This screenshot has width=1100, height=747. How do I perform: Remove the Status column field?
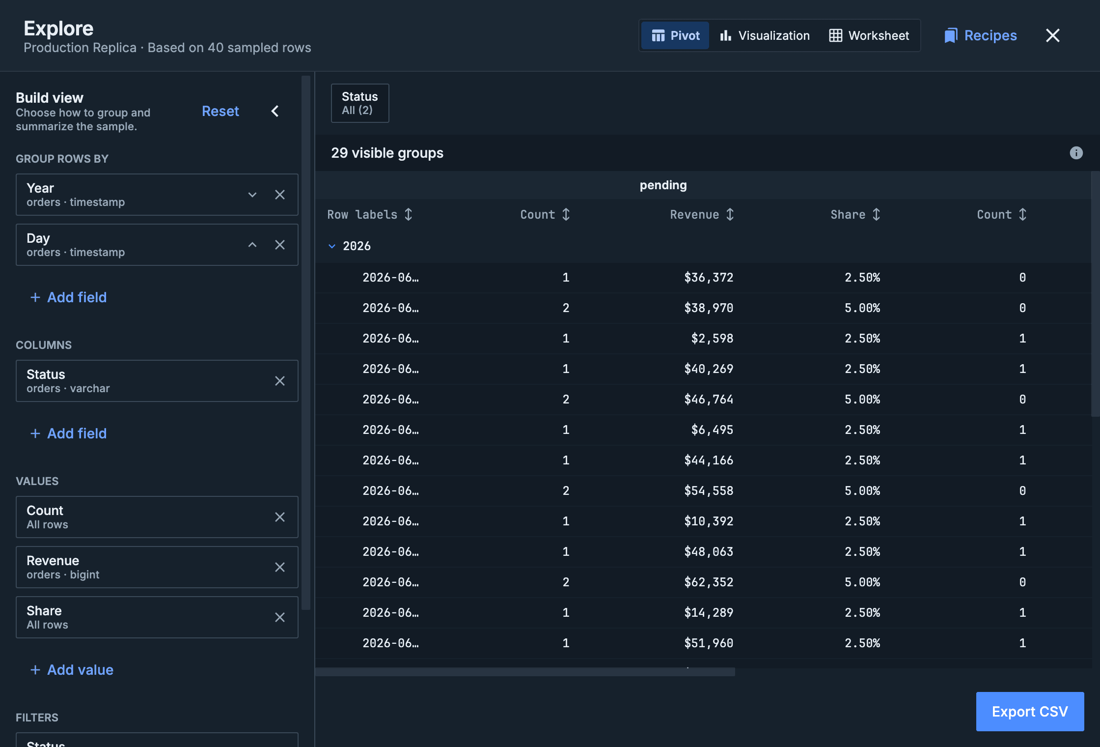tap(280, 381)
